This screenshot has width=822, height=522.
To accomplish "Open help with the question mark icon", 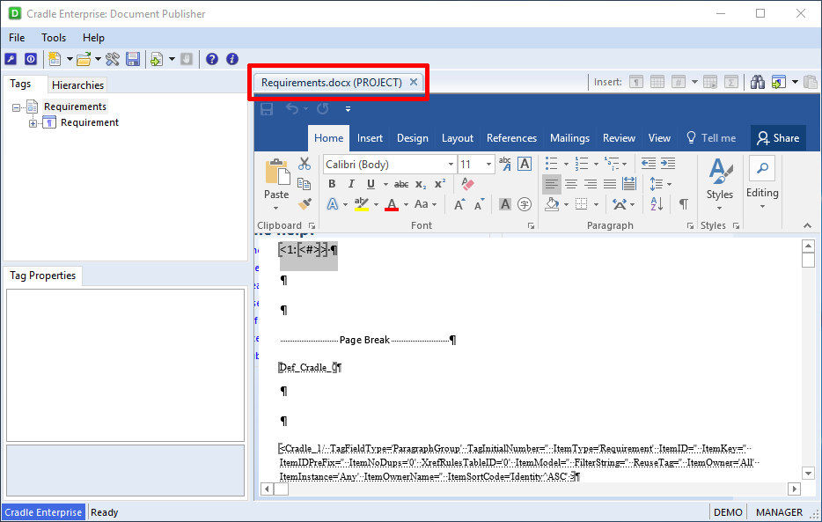I will (x=212, y=59).
